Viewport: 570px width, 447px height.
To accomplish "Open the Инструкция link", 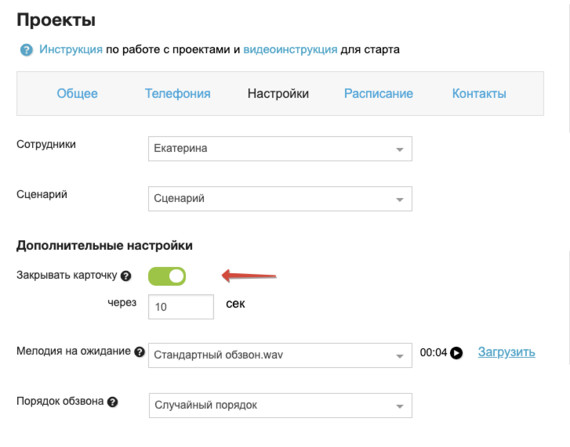I will [71, 50].
